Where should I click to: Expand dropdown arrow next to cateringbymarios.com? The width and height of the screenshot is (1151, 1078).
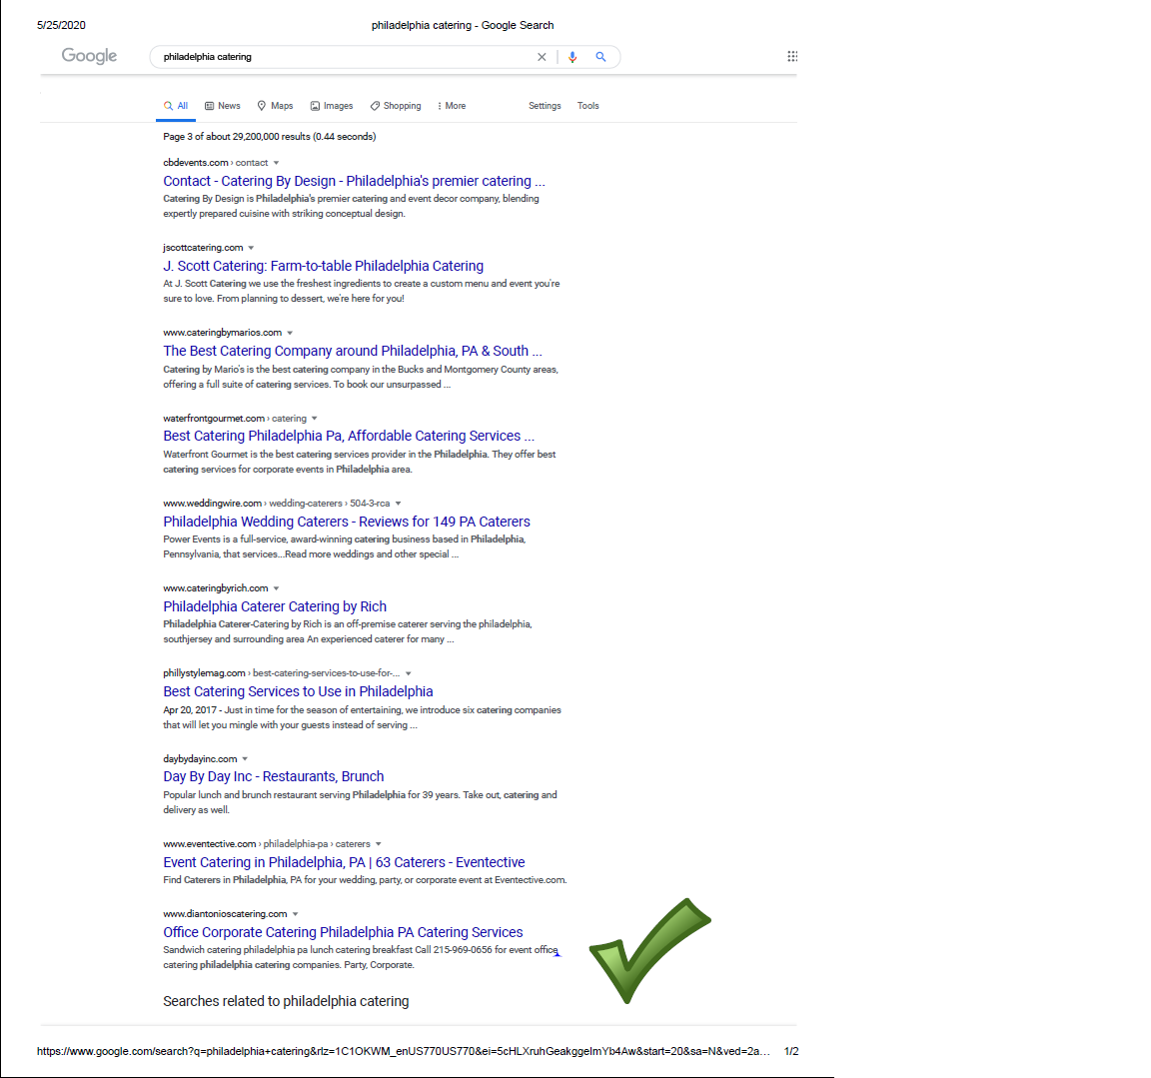click(290, 333)
